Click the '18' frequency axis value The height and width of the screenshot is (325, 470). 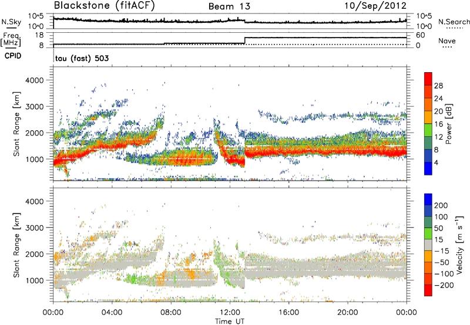pos(39,35)
